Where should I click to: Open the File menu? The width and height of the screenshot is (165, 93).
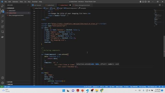tap(6, 2)
